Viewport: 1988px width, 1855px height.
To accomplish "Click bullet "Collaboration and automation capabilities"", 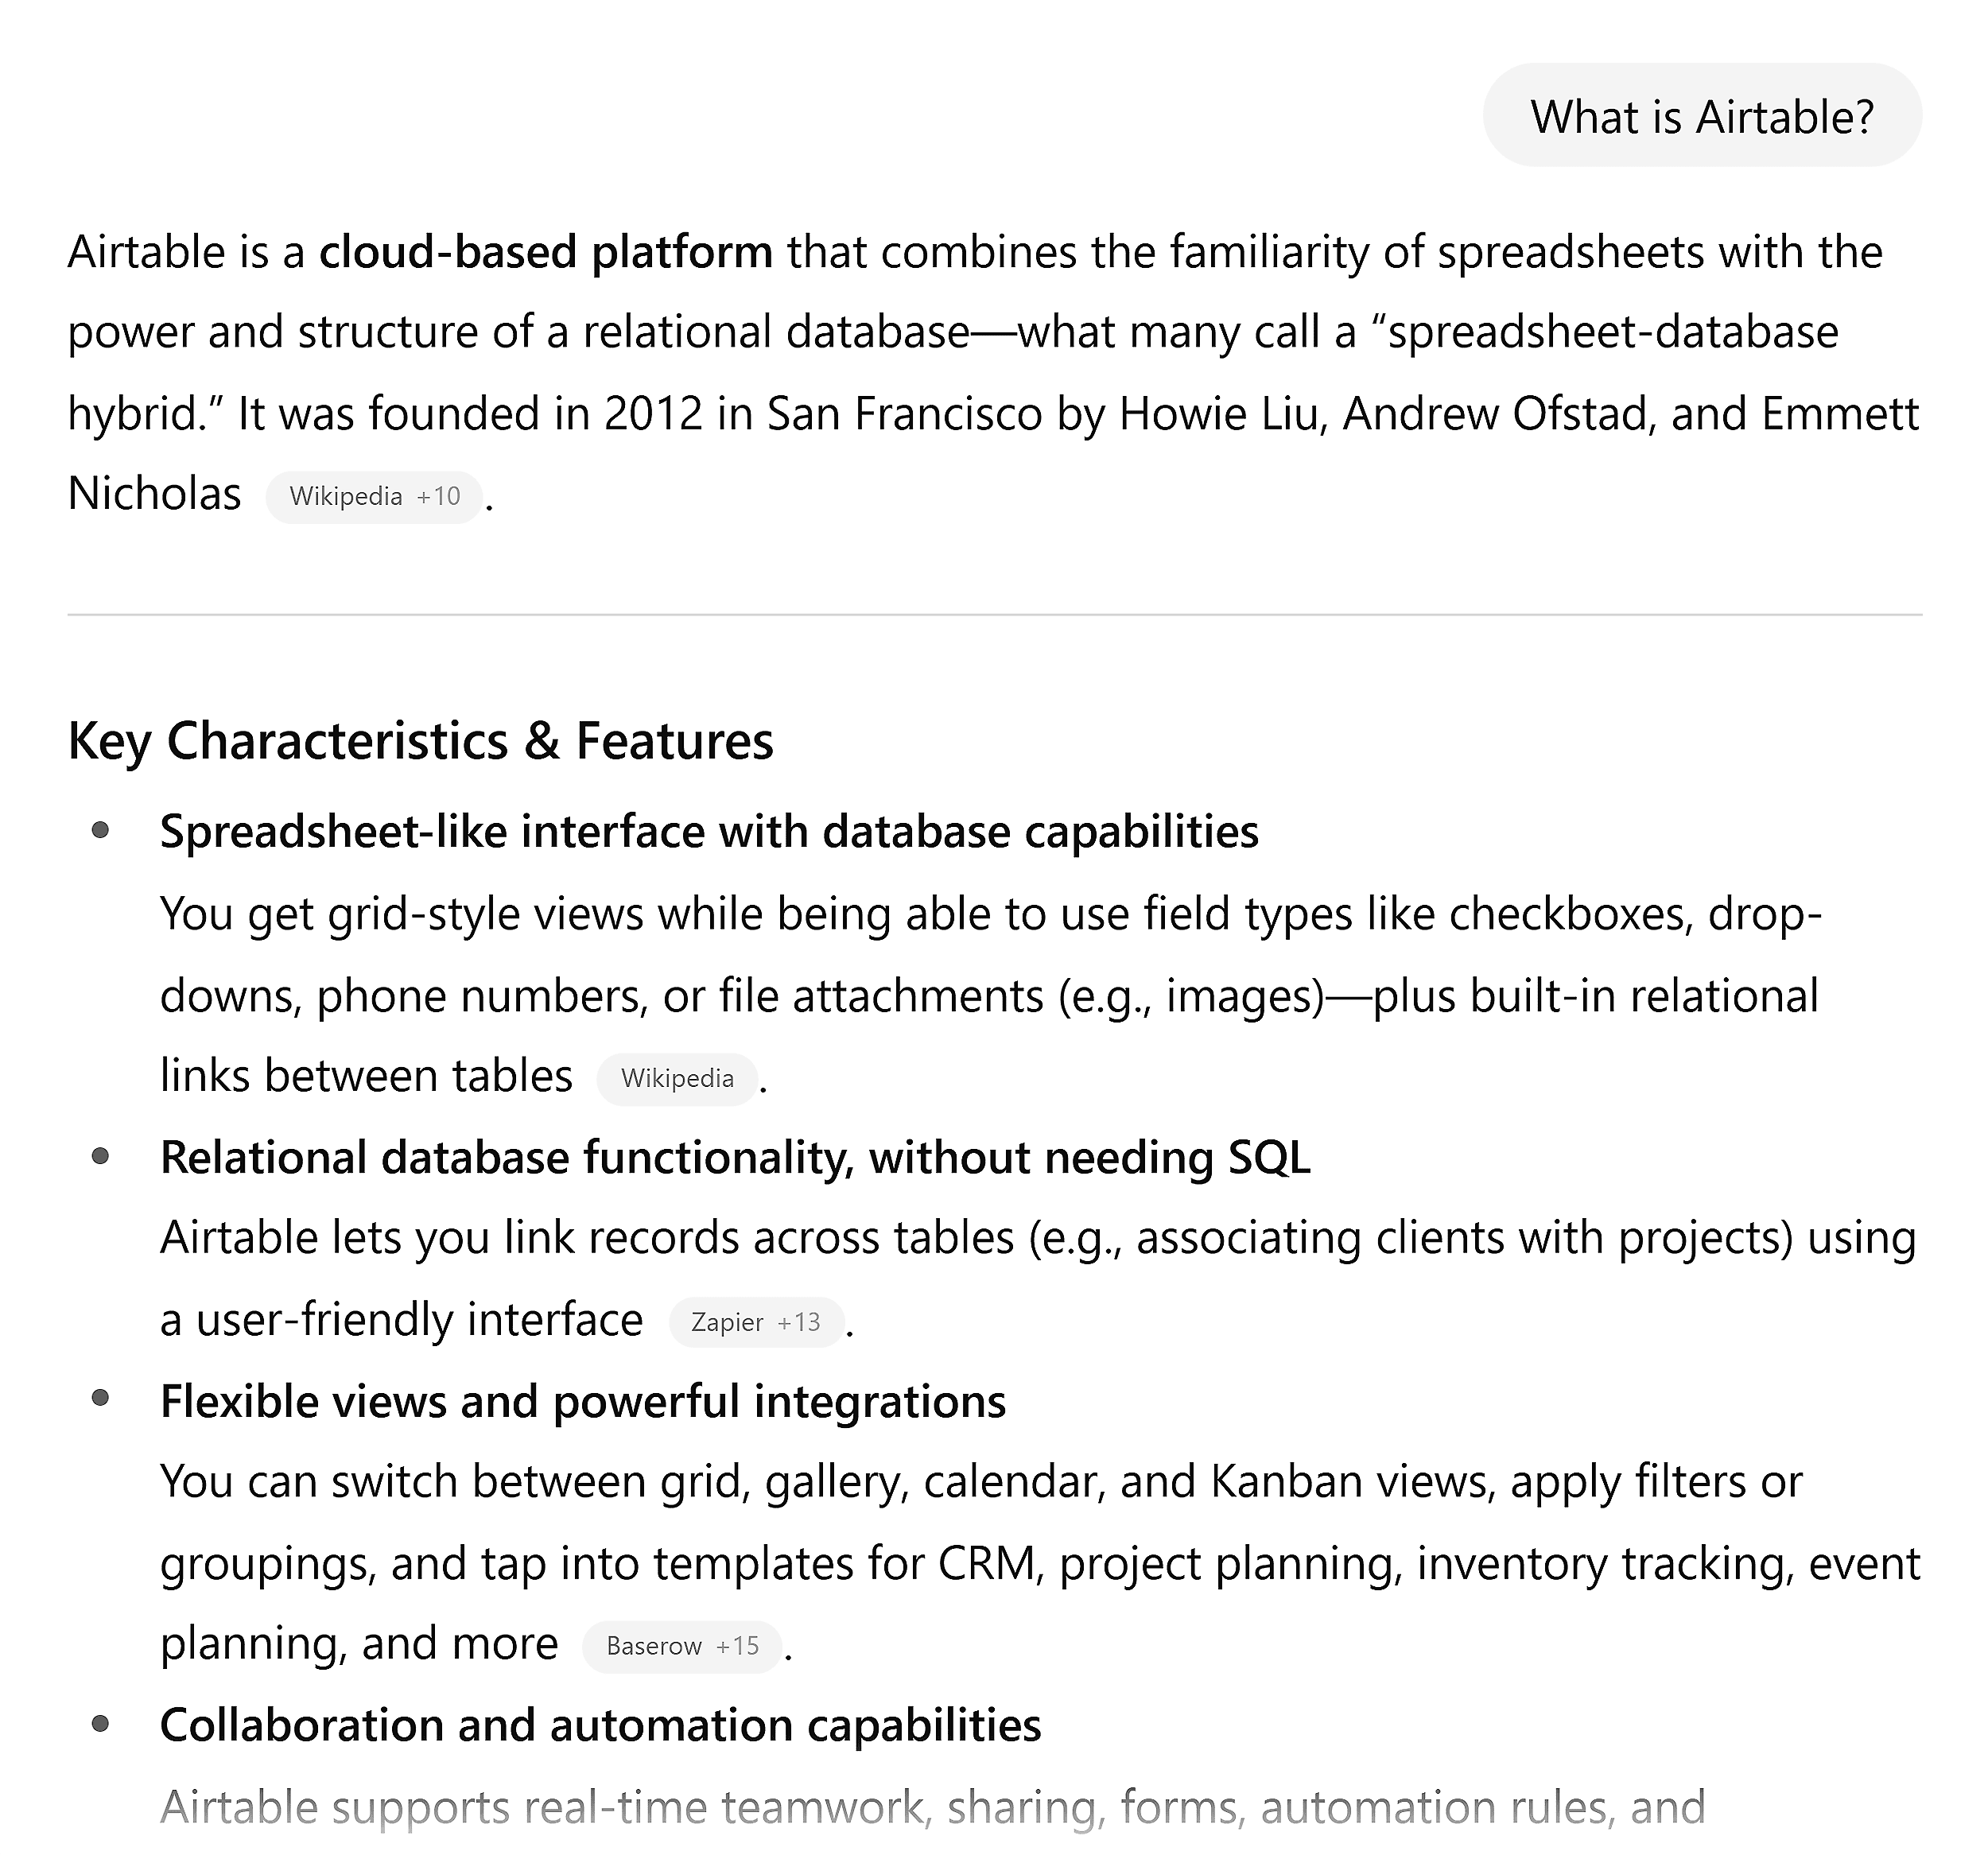I will [x=601, y=1724].
